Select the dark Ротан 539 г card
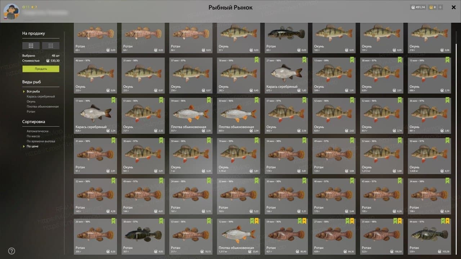This screenshot has width=461, height=259. click(429, 237)
